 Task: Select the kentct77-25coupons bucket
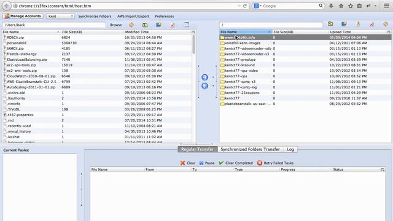click(305, 93)
